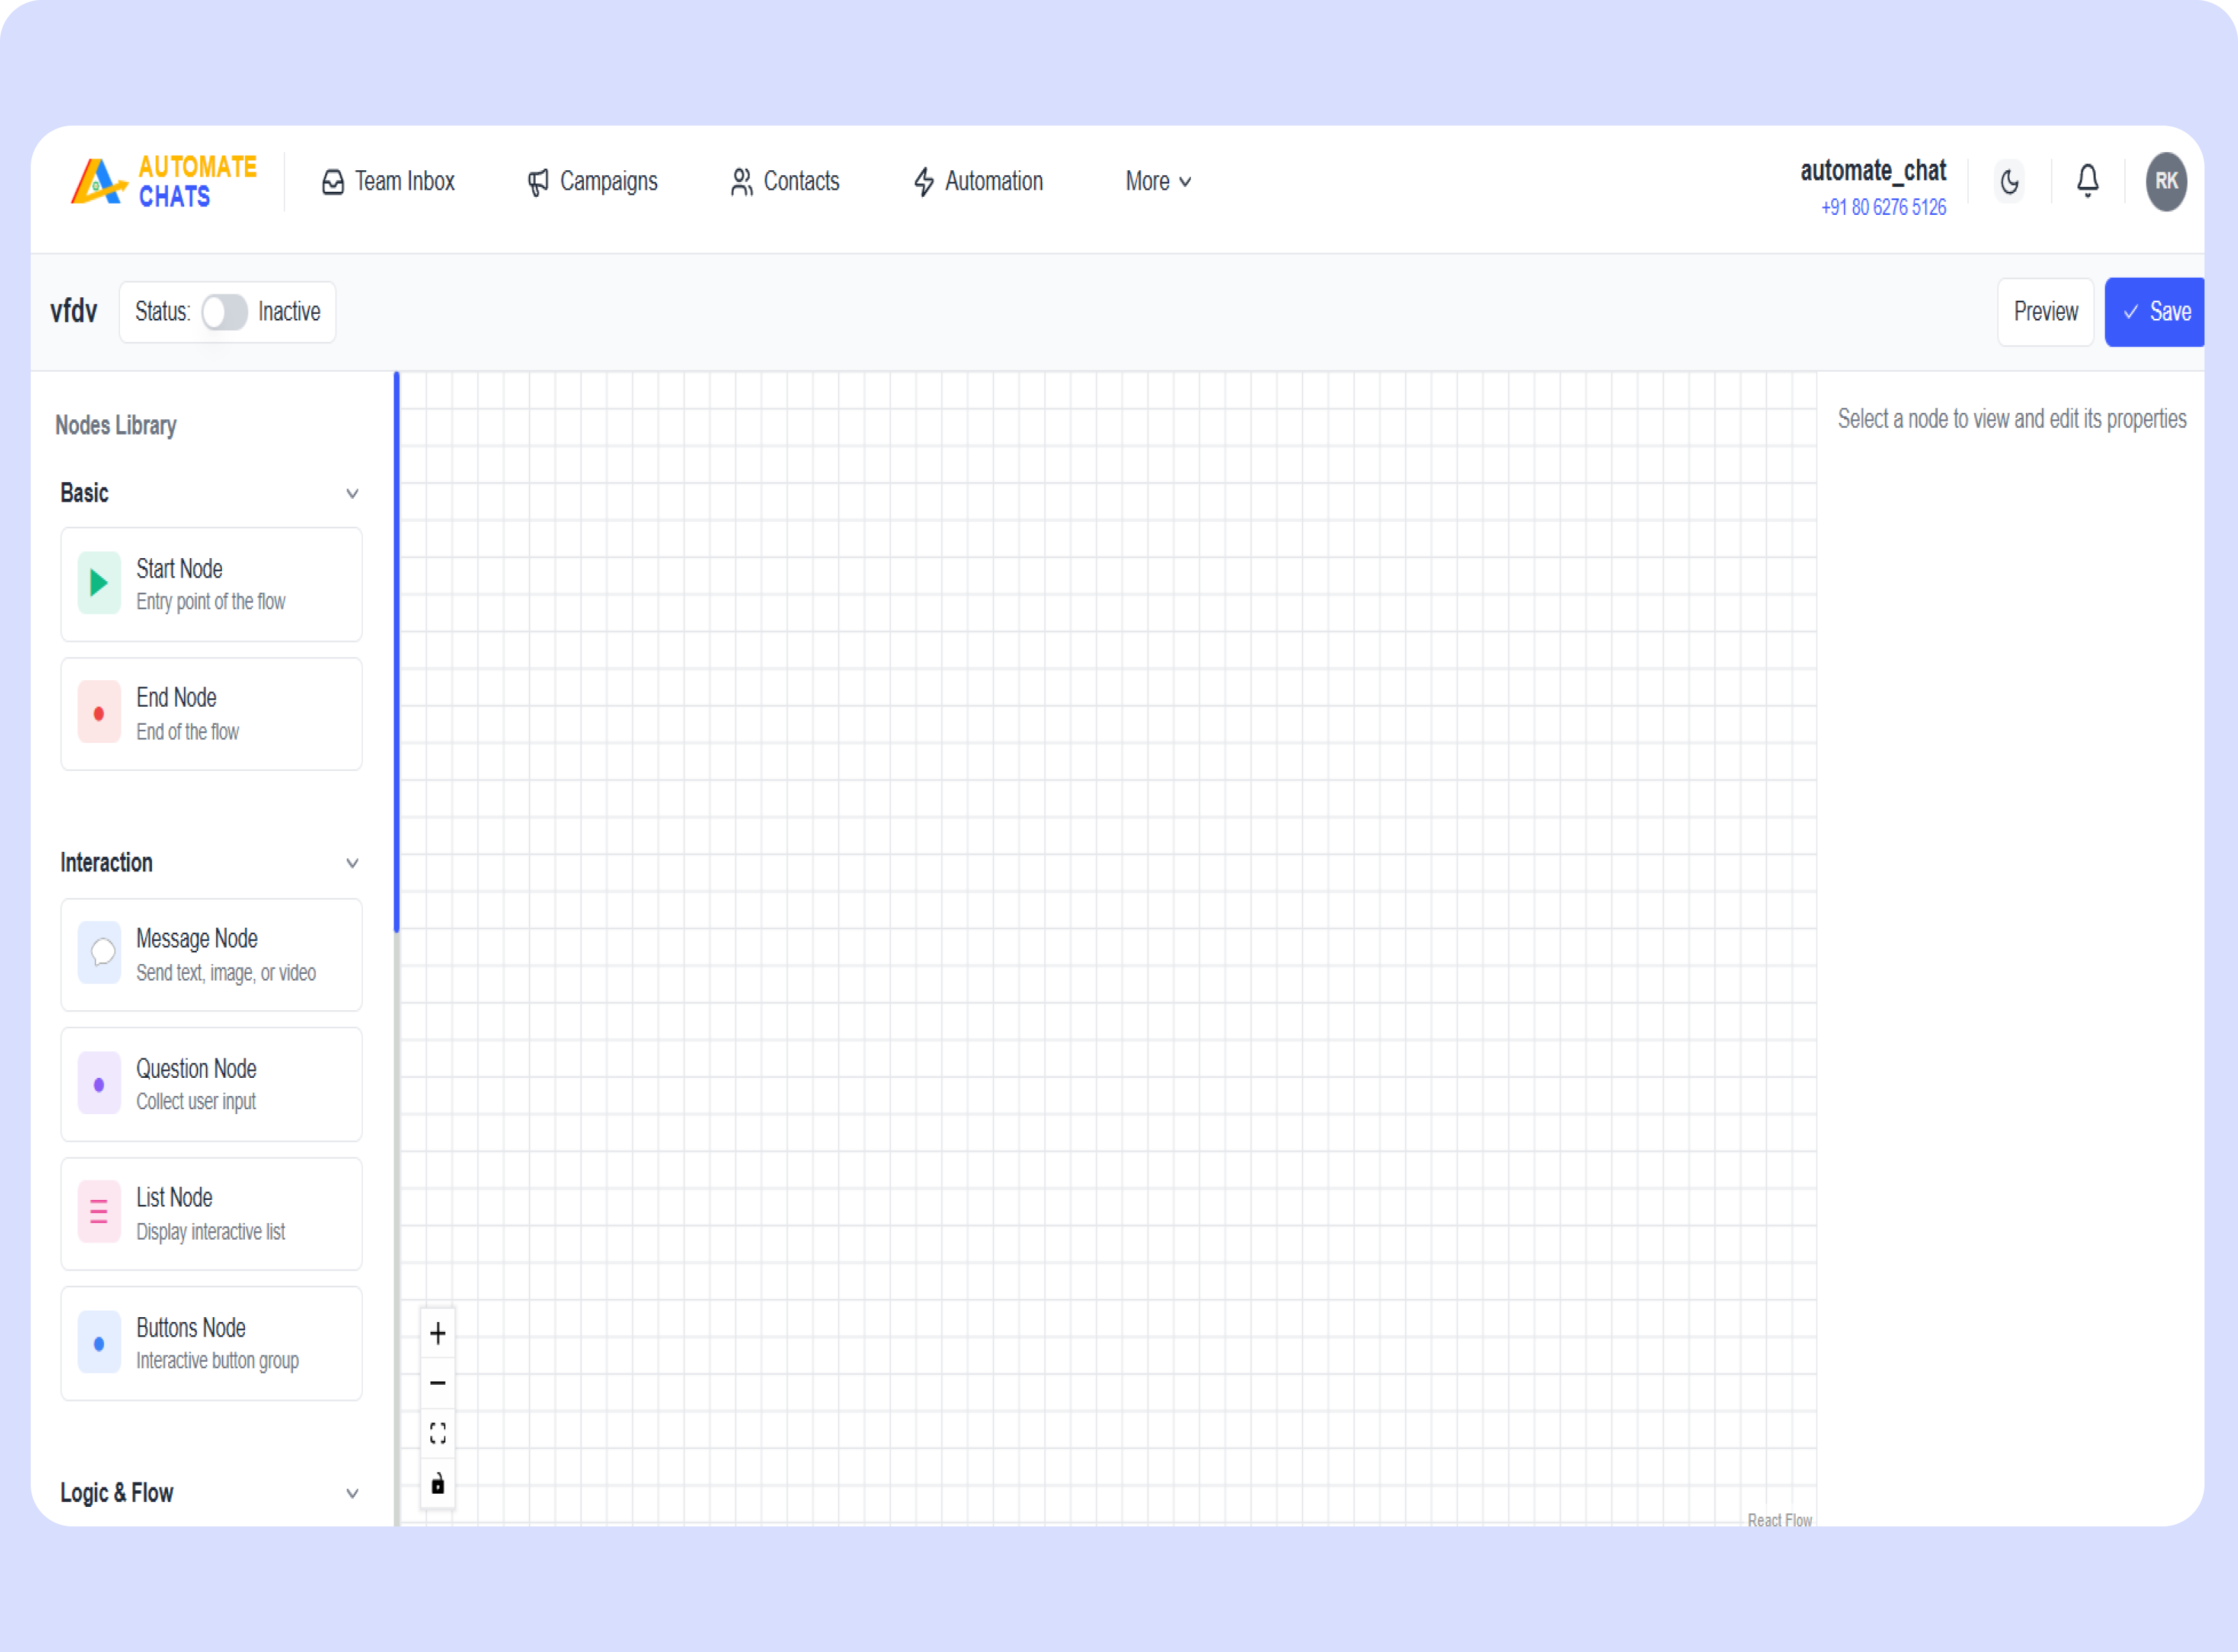This screenshot has width=2238, height=1652.
Task: Collapse the Basic nodes section
Action: pyautogui.click(x=351, y=493)
